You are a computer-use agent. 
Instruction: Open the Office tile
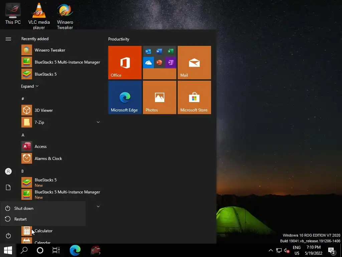(125, 63)
